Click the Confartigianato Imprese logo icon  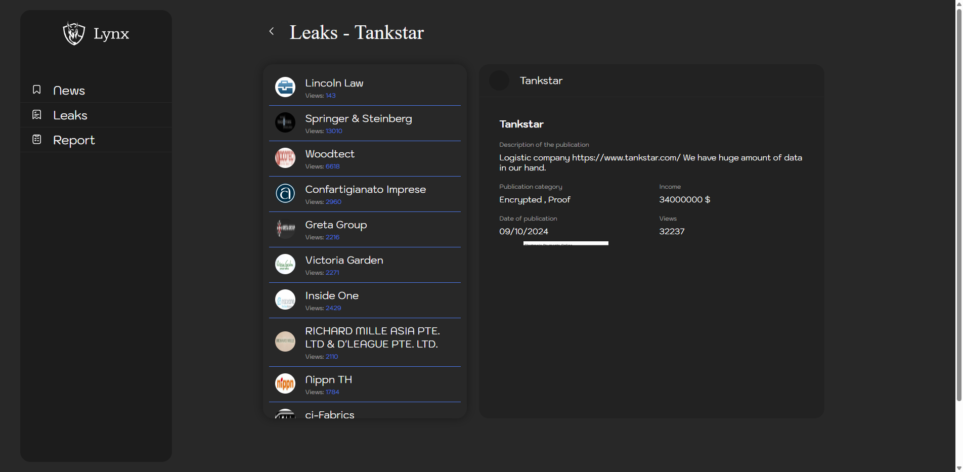[x=285, y=193]
